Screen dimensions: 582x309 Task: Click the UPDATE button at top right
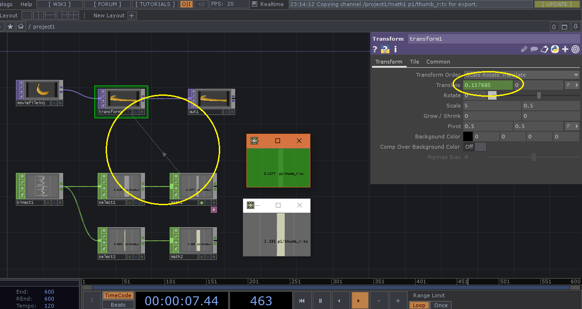[x=557, y=4]
